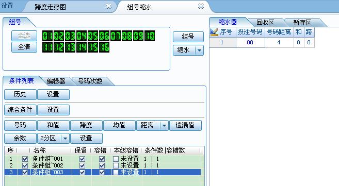Click the 号码距离 column header
This screenshot has height=186, width=339.
[x=279, y=32]
